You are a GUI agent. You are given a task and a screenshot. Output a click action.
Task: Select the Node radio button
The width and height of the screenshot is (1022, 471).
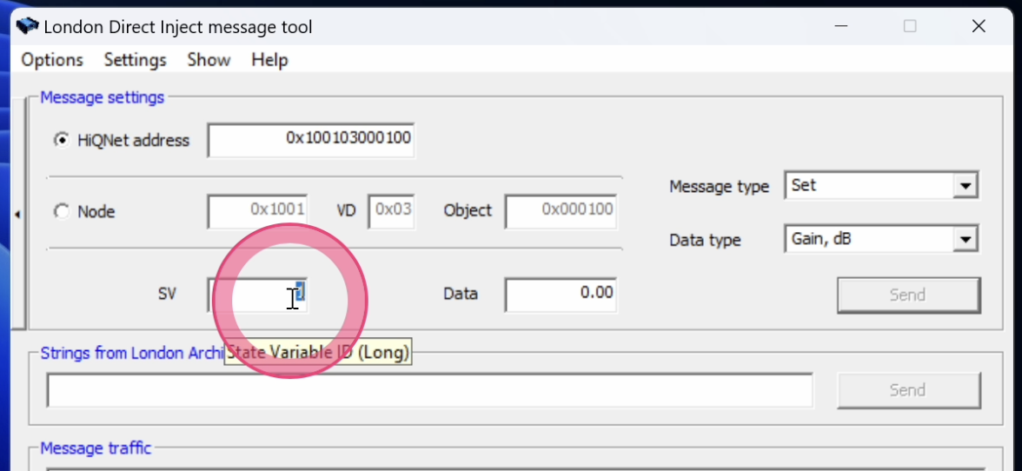coord(62,211)
